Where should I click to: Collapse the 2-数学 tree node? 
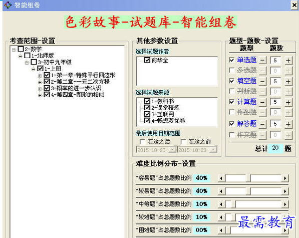click(x=14, y=50)
